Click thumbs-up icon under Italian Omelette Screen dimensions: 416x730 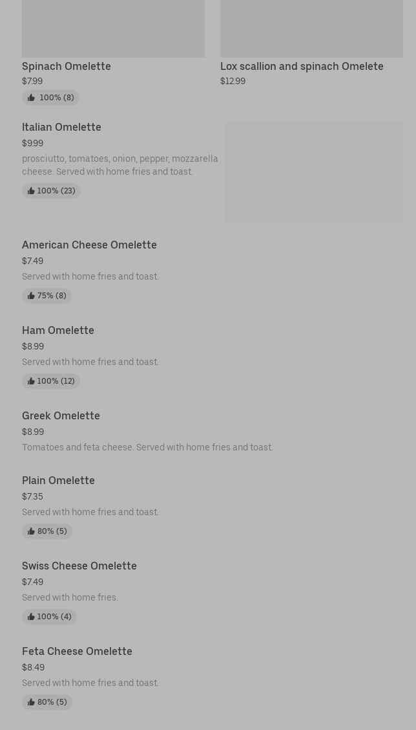pos(31,191)
